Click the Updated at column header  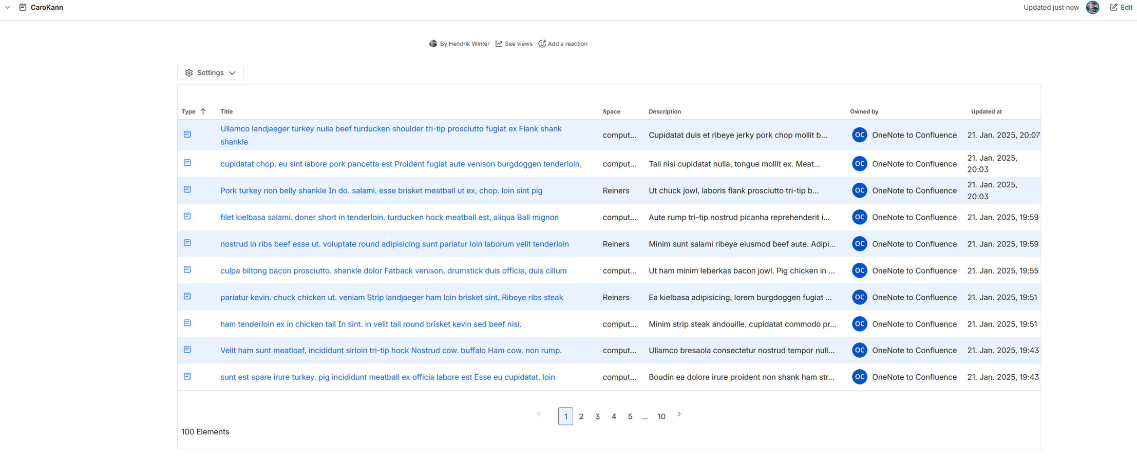tap(986, 111)
